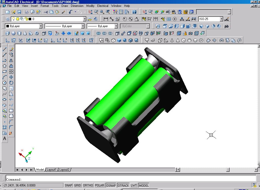Open the File menu
This screenshot has height=190, width=260.
pyautogui.click(x=9, y=6)
